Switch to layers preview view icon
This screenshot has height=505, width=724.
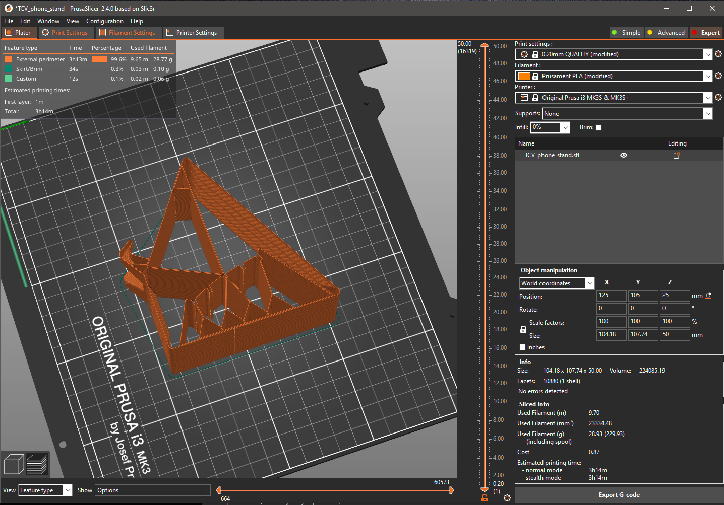pos(36,464)
